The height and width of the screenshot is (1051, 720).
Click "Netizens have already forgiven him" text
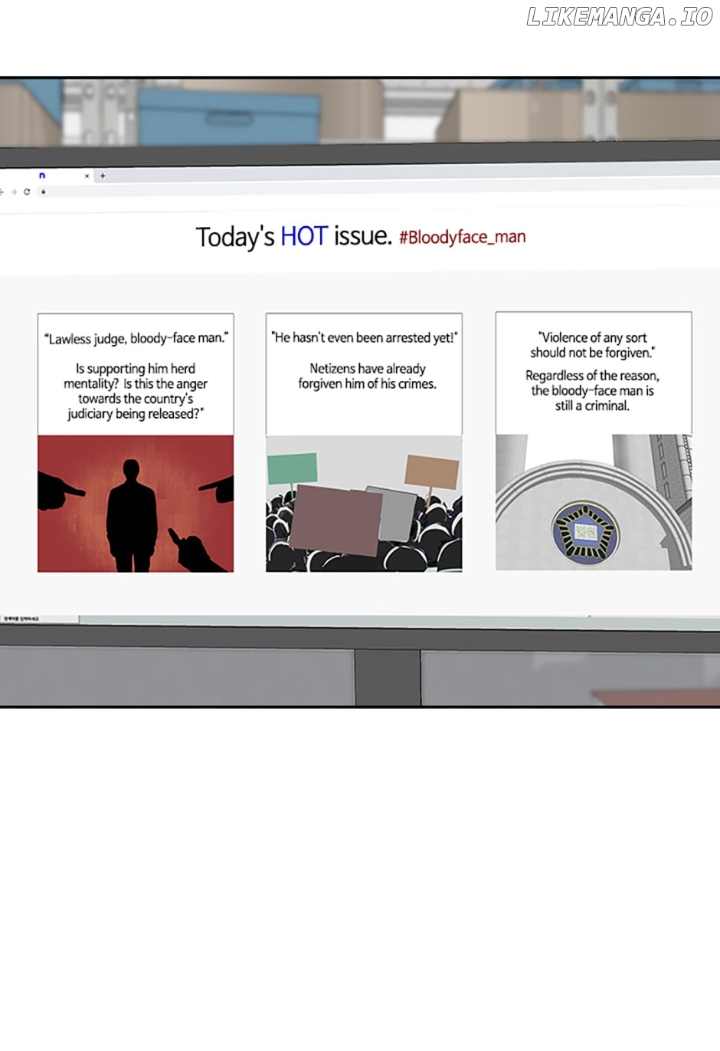click(x=367, y=376)
